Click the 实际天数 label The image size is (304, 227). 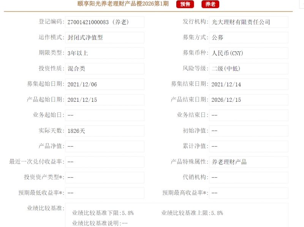(x=51, y=131)
